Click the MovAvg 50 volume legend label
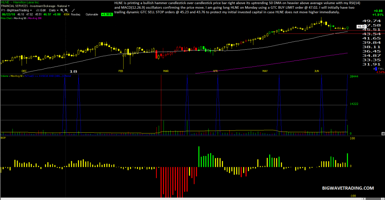The height and width of the screenshot is (200, 385). pyautogui.click(x=17, y=76)
